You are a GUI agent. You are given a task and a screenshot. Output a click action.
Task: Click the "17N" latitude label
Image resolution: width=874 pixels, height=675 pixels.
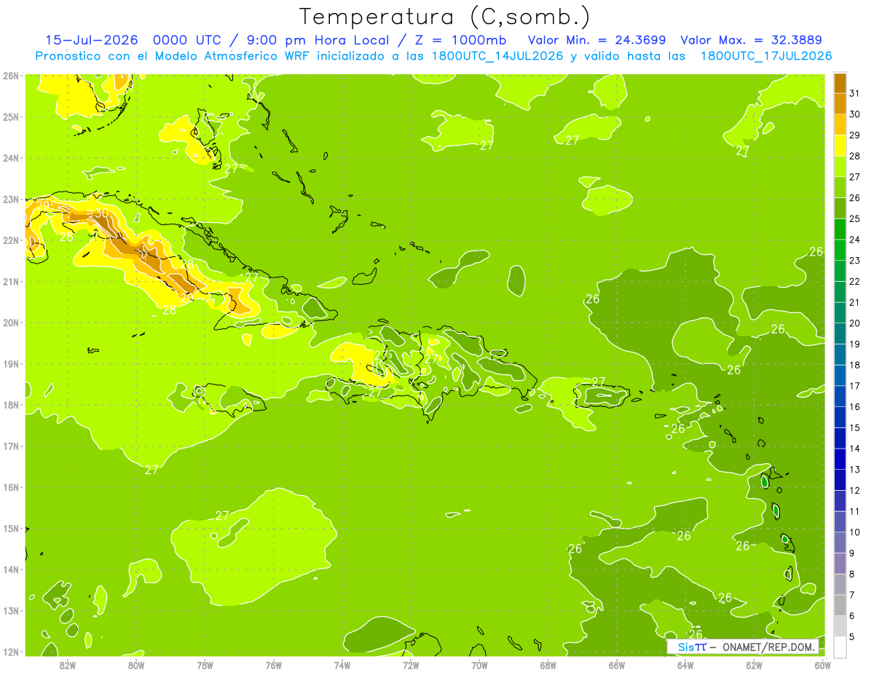[x=10, y=446]
